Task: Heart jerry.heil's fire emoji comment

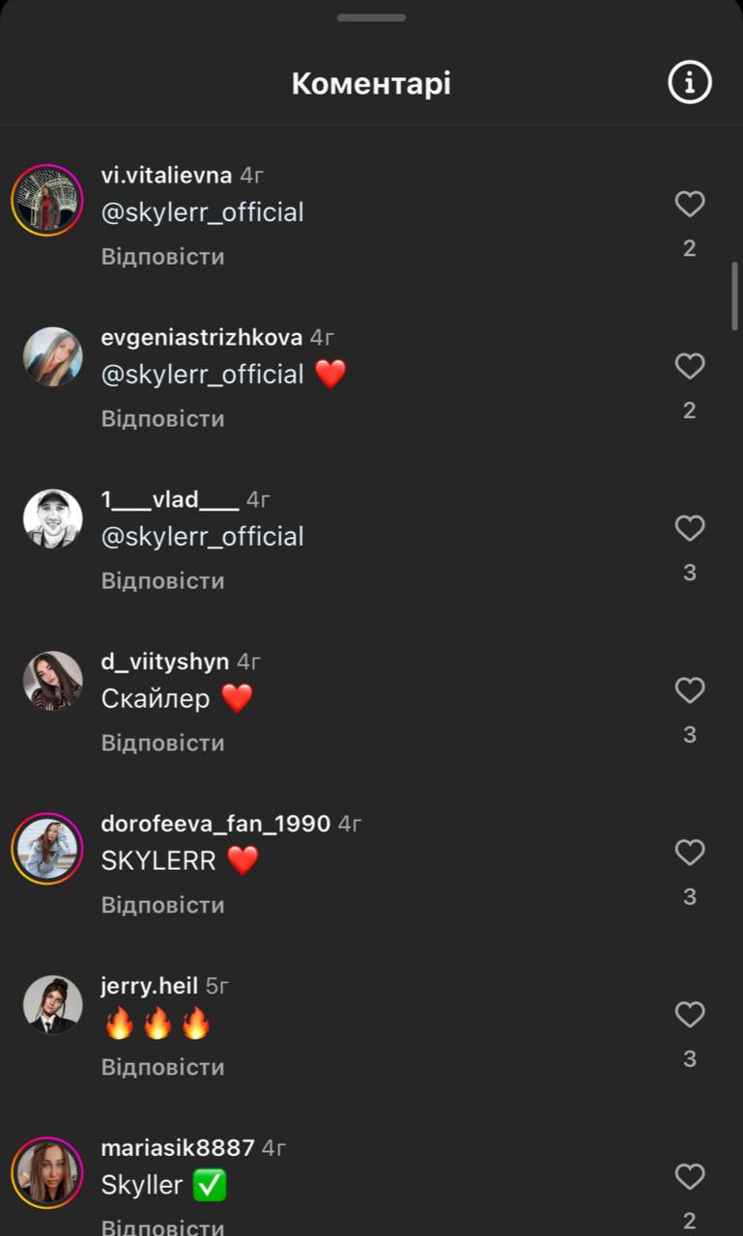Action: click(689, 1015)
